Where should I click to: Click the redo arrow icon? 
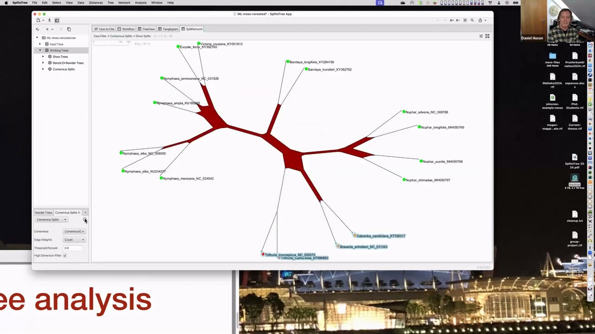(444, 20)
